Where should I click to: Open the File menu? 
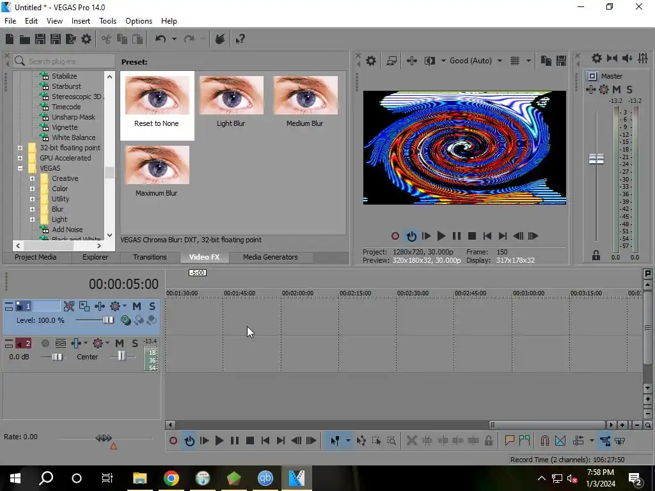[10, 21]
